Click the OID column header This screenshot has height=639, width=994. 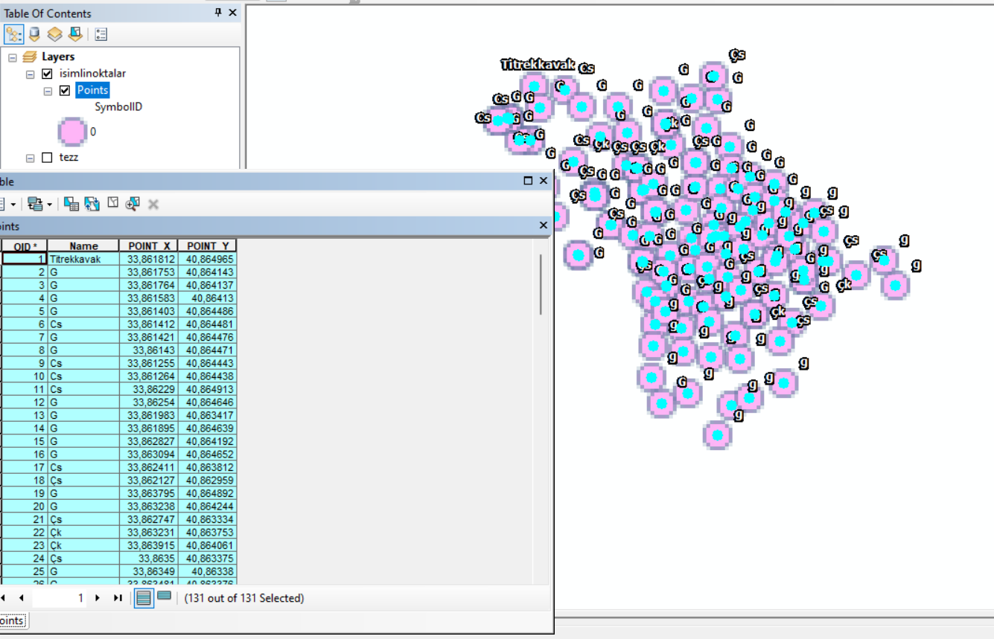25,245
